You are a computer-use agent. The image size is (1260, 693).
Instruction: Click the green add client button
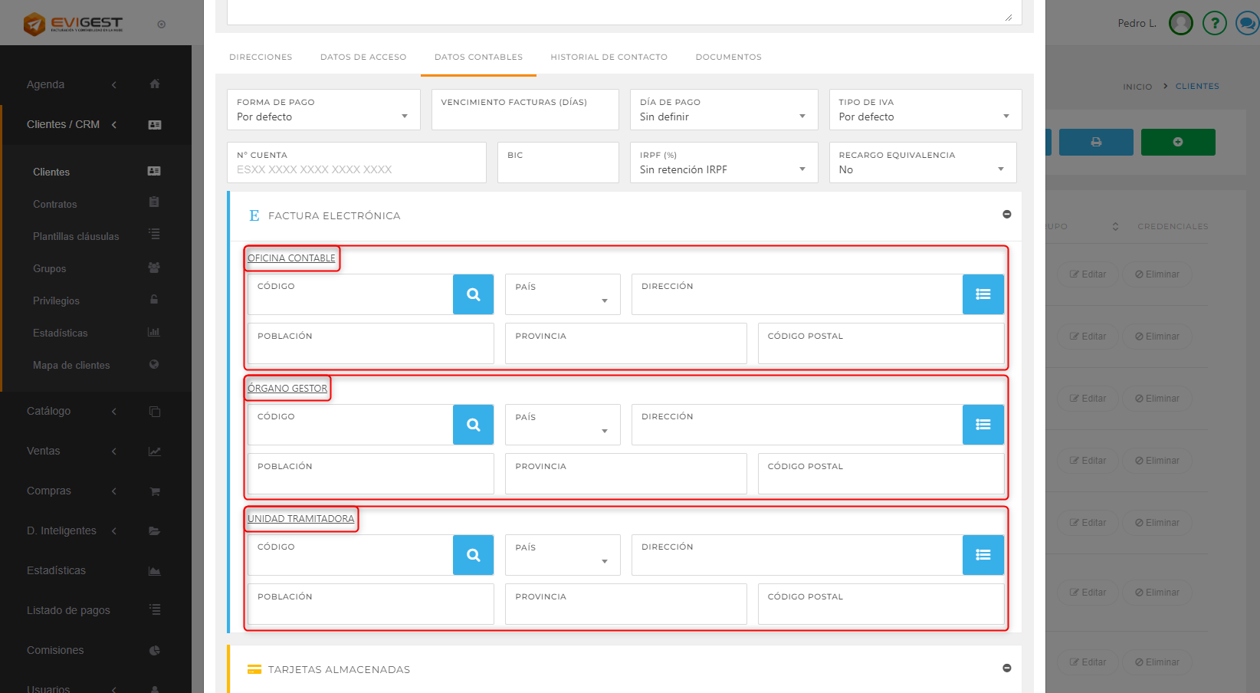click(x=1177, y=142)
